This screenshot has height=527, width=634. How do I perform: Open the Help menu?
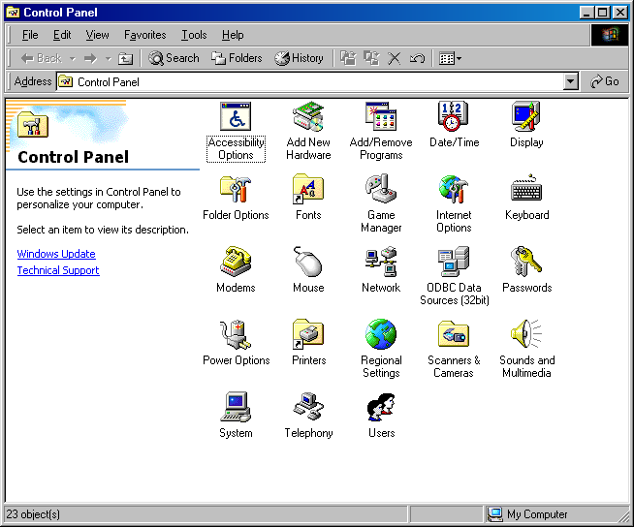(233, 35)
